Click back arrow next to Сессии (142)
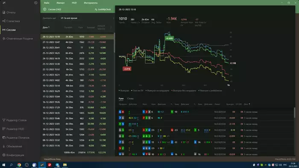The width and height of the screenshot is (299, 168). (44, 9)
